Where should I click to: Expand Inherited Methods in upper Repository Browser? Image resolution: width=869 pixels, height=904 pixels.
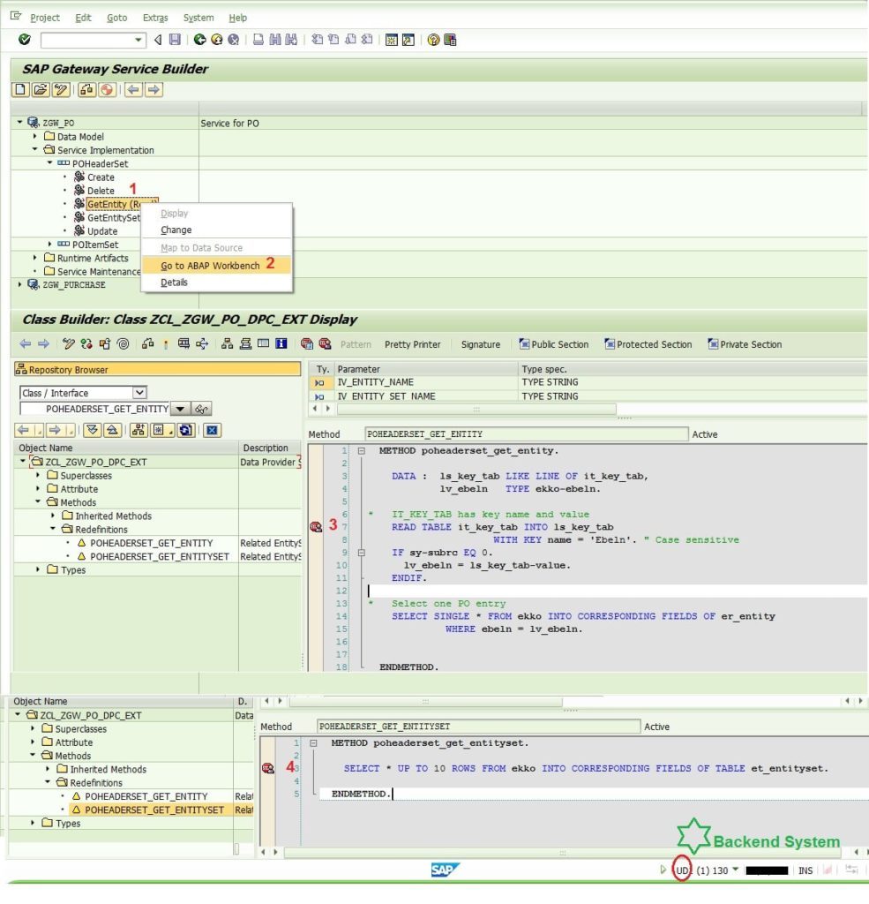53,516
